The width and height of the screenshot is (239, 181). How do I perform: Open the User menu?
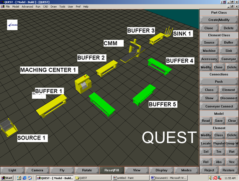[x=70, y=7]
